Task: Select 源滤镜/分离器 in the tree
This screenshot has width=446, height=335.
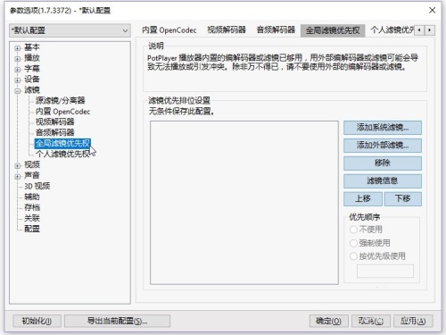Action: 61,100
